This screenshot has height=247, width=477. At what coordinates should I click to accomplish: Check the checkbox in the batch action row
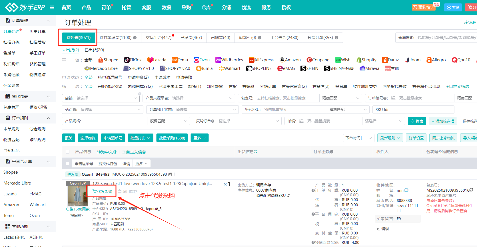pos(68,164)
